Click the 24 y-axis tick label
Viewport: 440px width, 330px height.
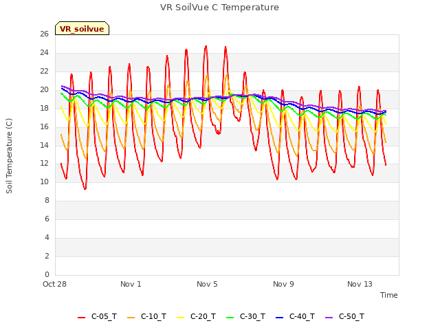coord(44,53)
